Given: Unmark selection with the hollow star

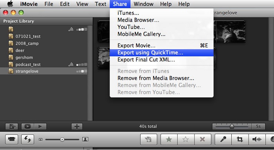Looking at the screenshot, I should click(186, 139).
